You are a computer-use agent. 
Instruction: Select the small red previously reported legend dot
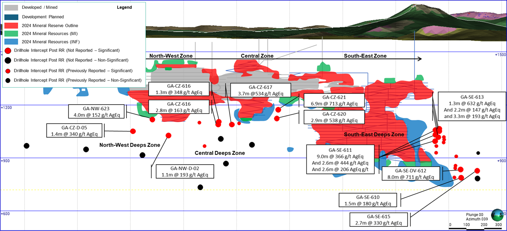8,70
